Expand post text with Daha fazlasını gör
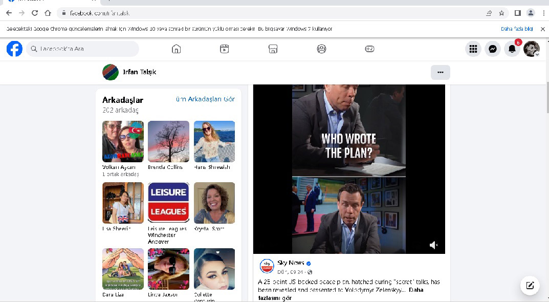 [x=416, y=290]
